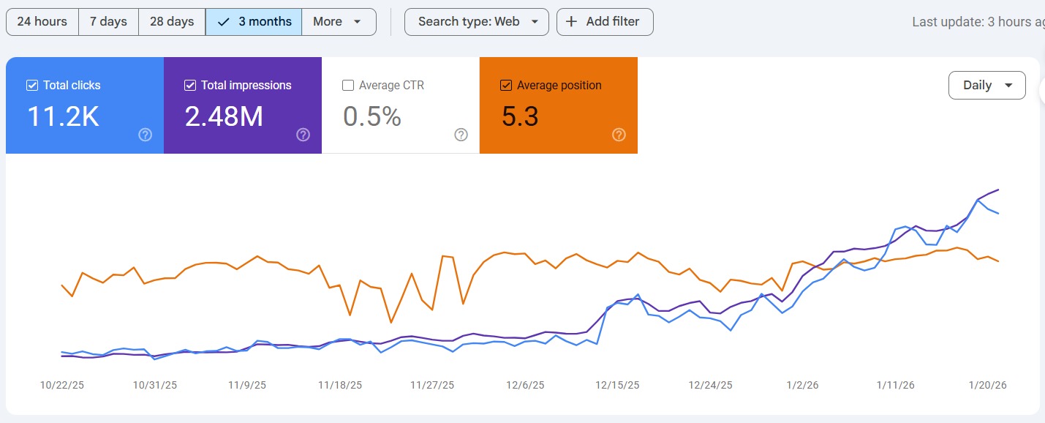Viewport: 1045px width, 423px height.
Task: Uncheck the Total clicks checkbox
Action: click(32, 86)
